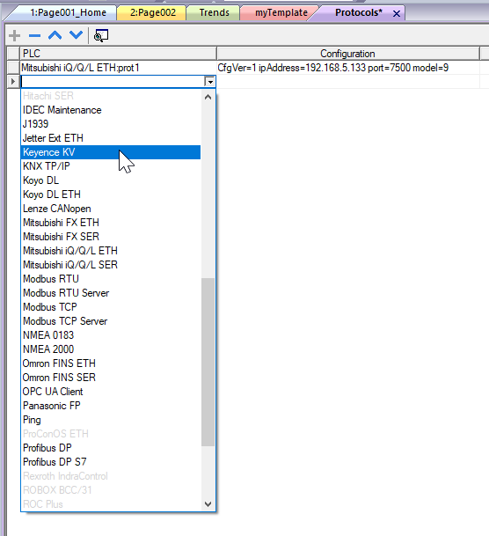Move protocol up with up arrow icon
Image resolution: width=489 pixels, height=536 pixels.
point(55,35)
